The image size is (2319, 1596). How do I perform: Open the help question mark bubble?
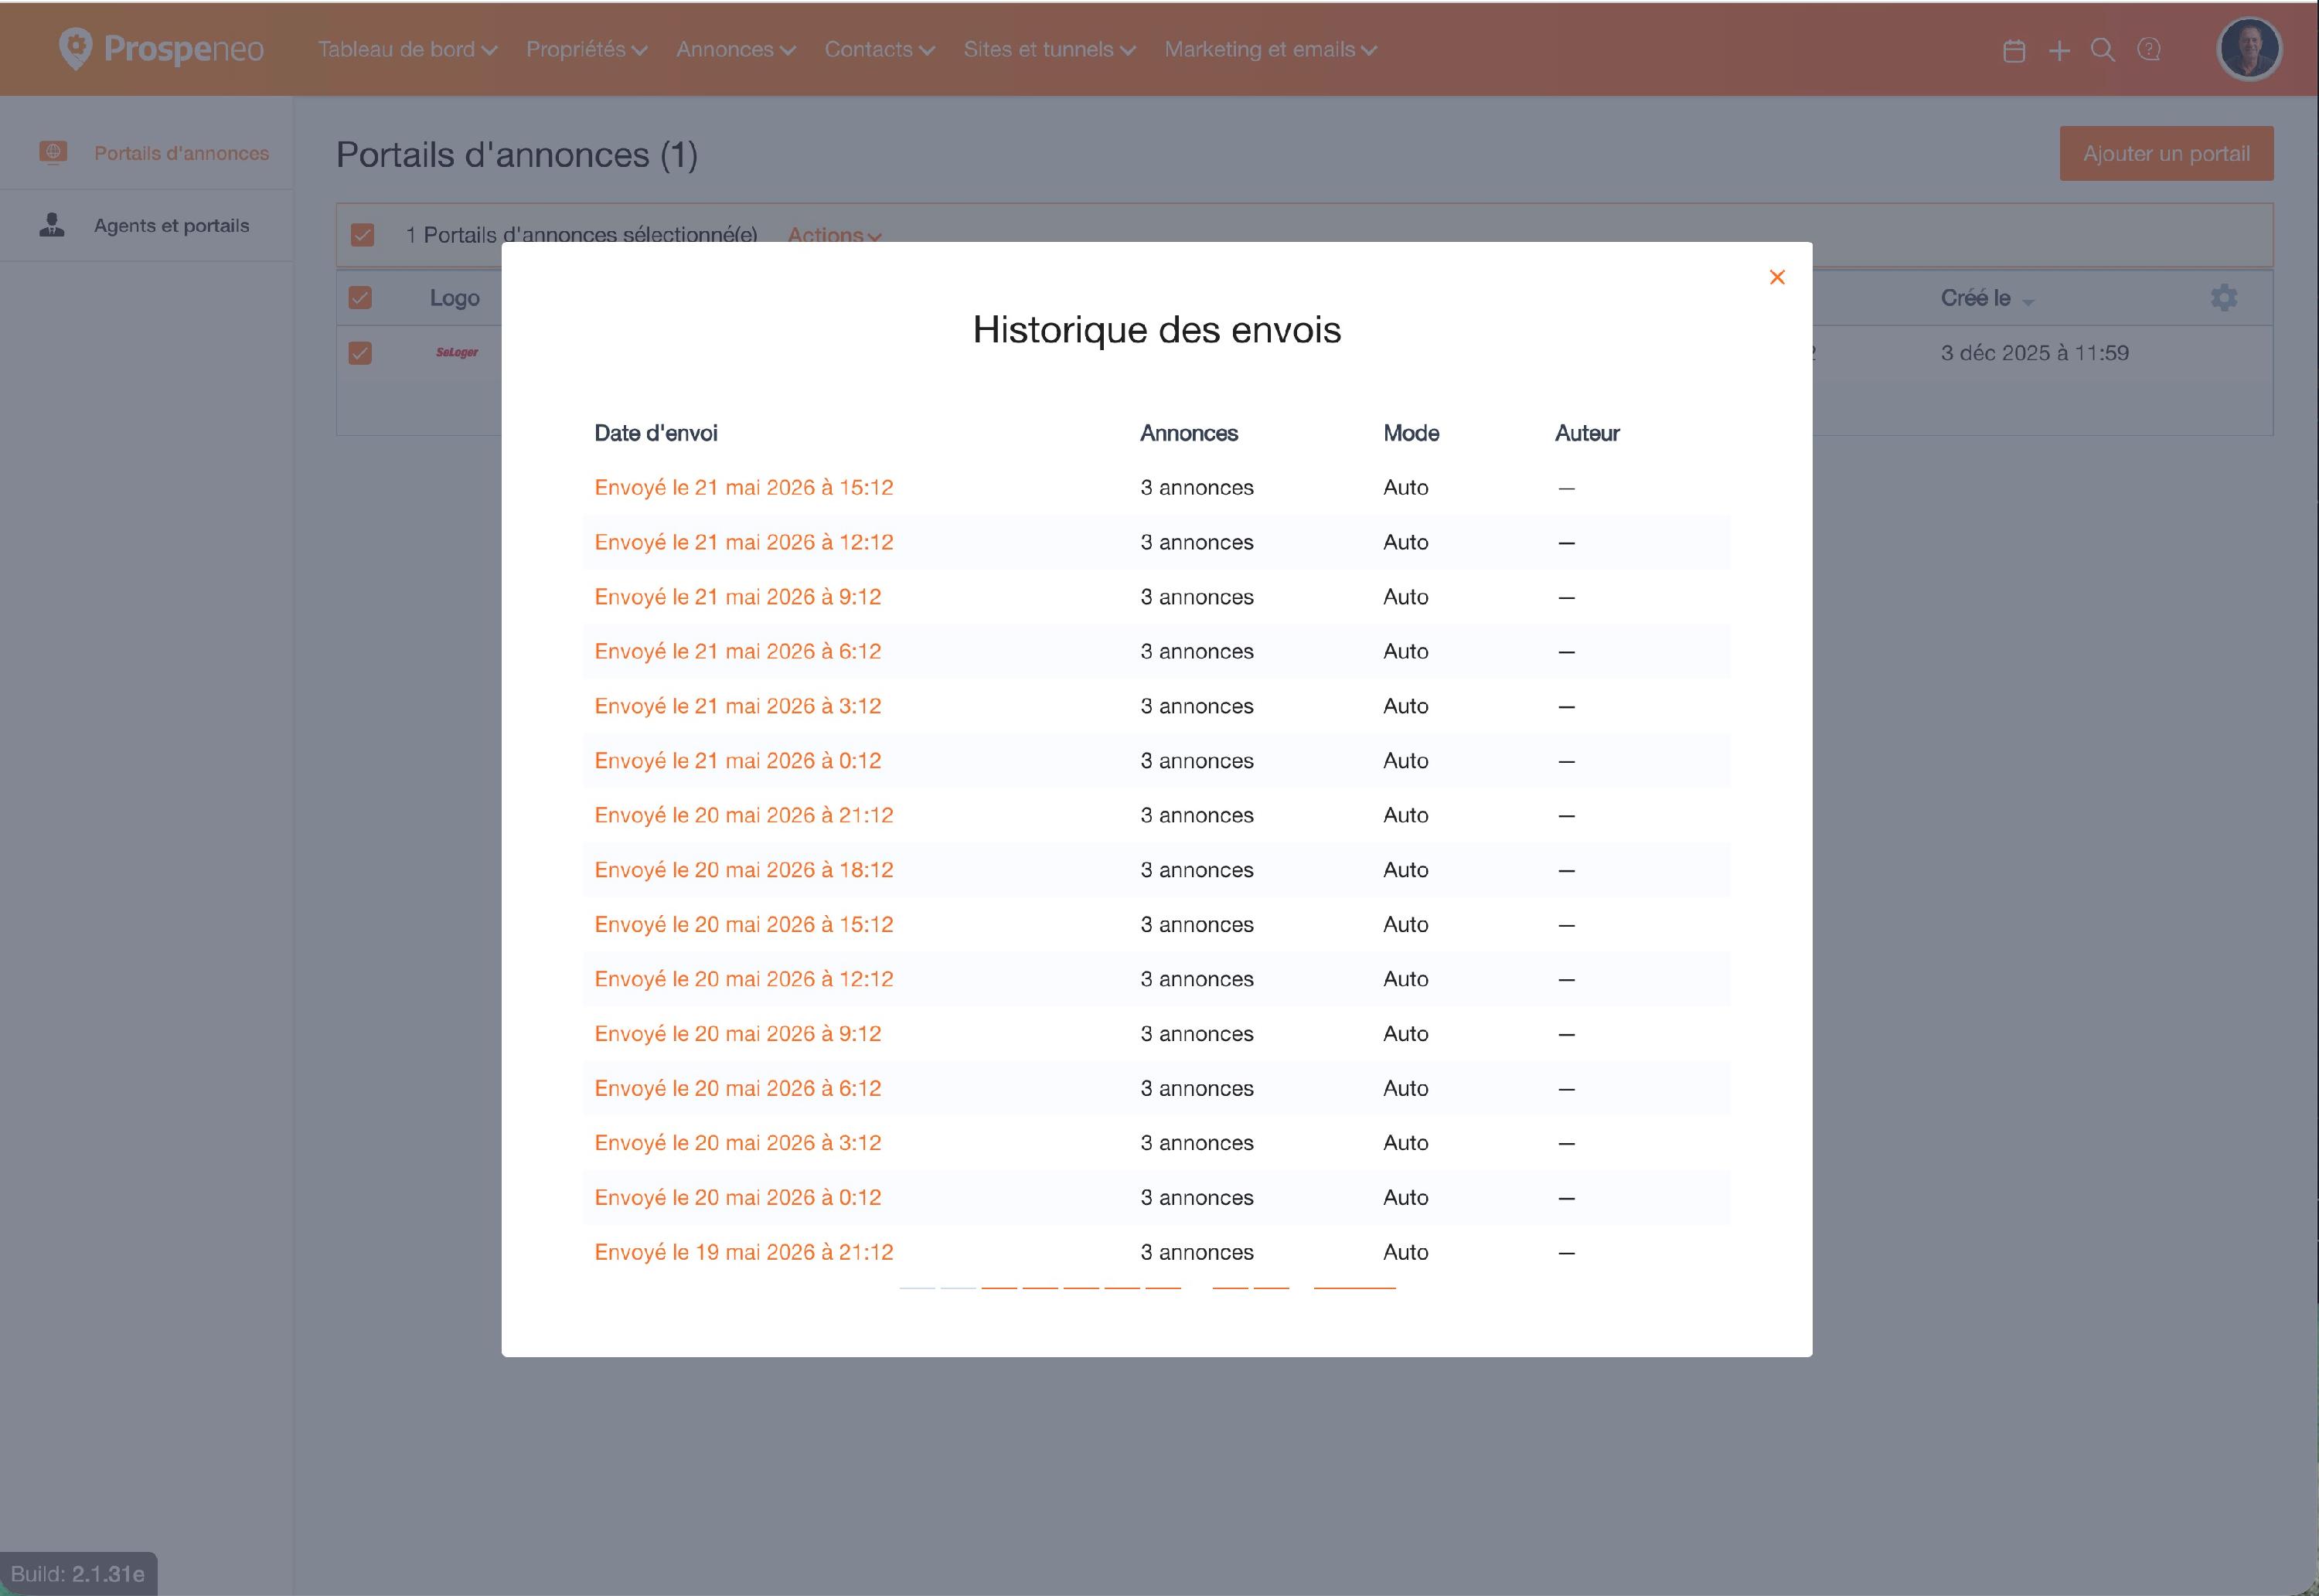[x=2148, y=50]
